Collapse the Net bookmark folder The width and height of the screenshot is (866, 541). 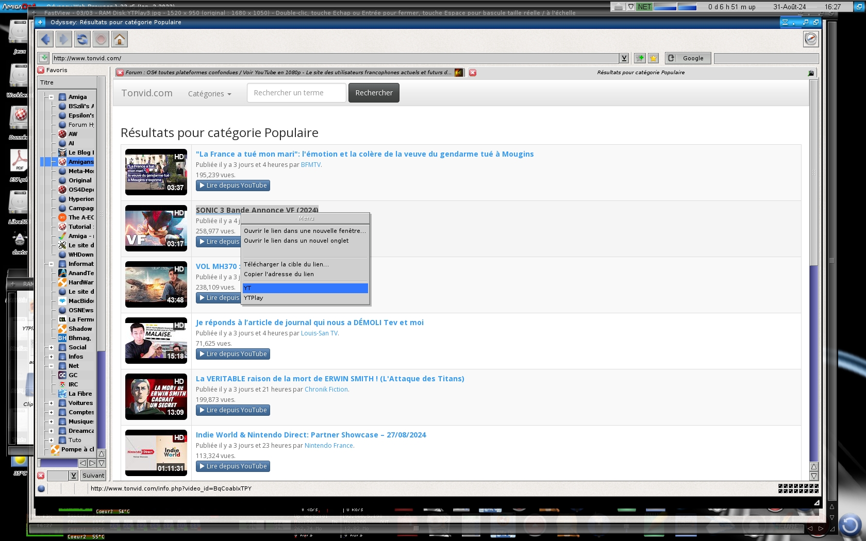click(x=51, y=366)
